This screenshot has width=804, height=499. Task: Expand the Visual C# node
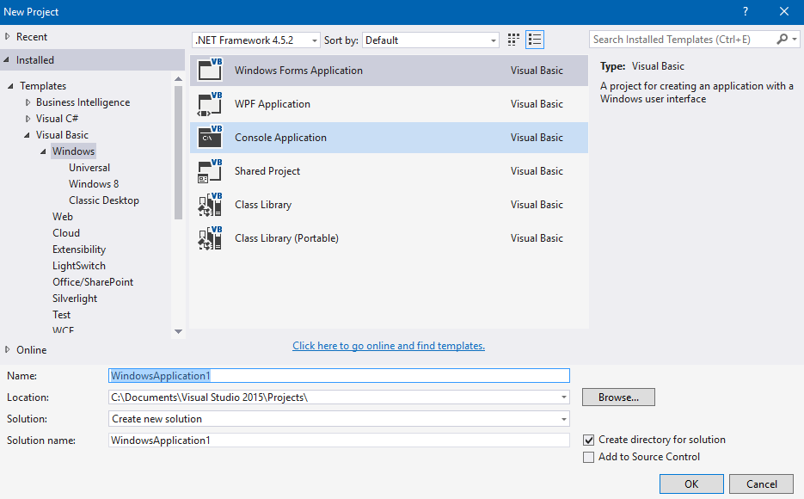28,119
